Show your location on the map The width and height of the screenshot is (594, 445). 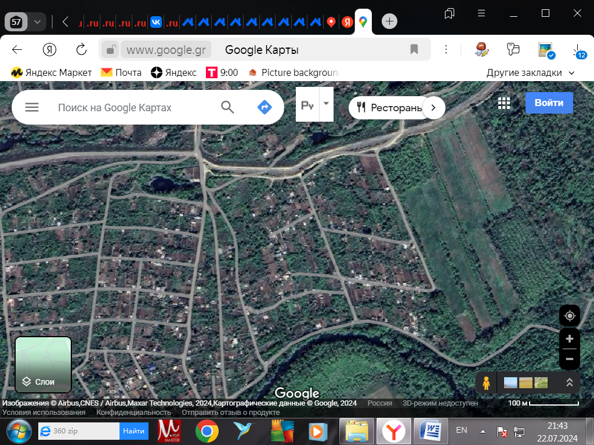tap(570, 316)
